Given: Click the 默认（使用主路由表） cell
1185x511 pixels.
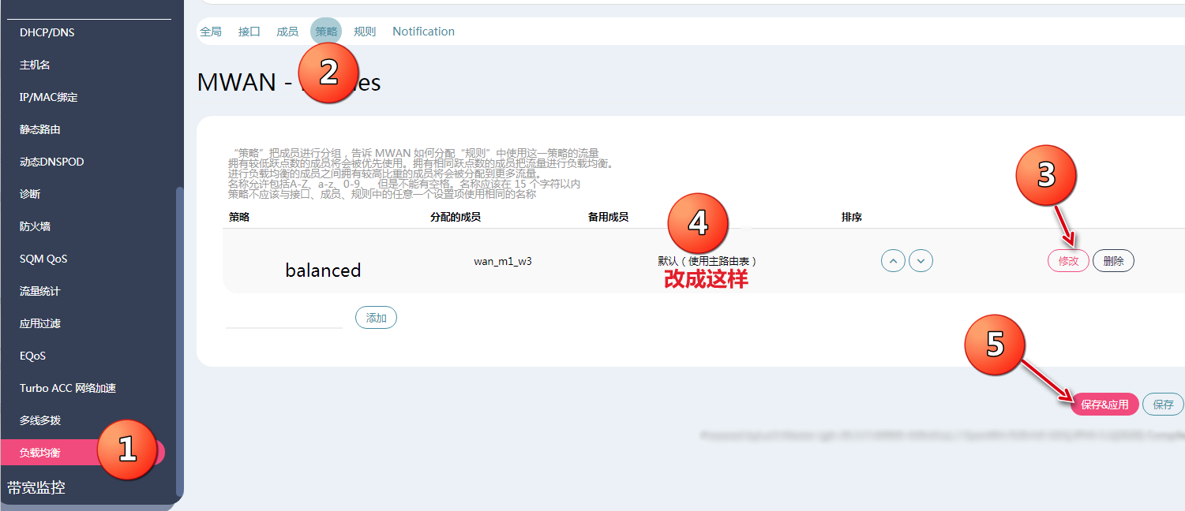Looking at the screenshot, I should tap(707, 261).
